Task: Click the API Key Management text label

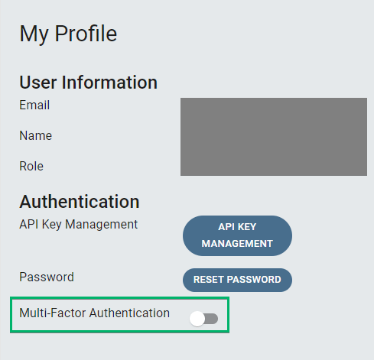Action: pyautogui.click(x=79, y=225)
